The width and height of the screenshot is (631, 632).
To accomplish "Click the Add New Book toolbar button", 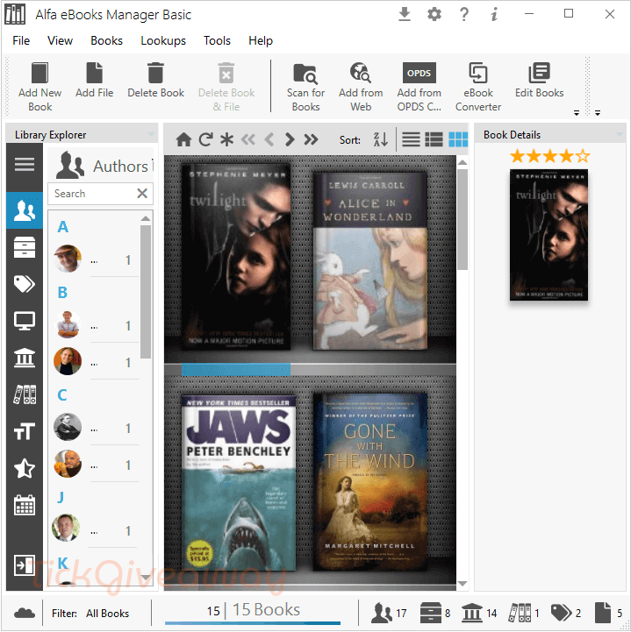I will click(x=40, y=87).
